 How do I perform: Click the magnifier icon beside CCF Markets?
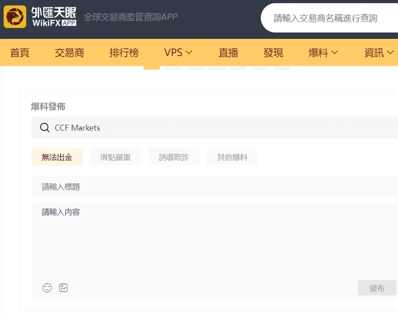(x=45, y=127)
